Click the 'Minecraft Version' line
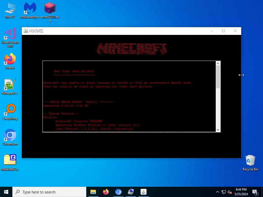This screenshot has height=197, width=263. [79, 121]
